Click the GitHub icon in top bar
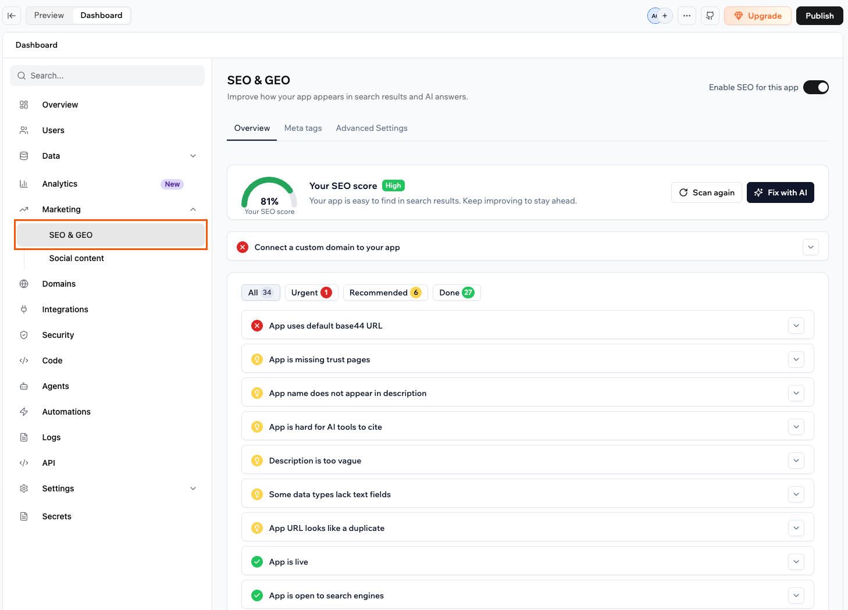This screenshot has height=610, width=848. coord(710,16)
